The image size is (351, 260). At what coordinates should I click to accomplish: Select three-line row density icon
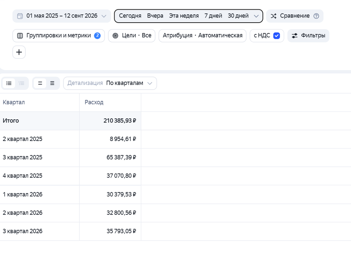52,83
